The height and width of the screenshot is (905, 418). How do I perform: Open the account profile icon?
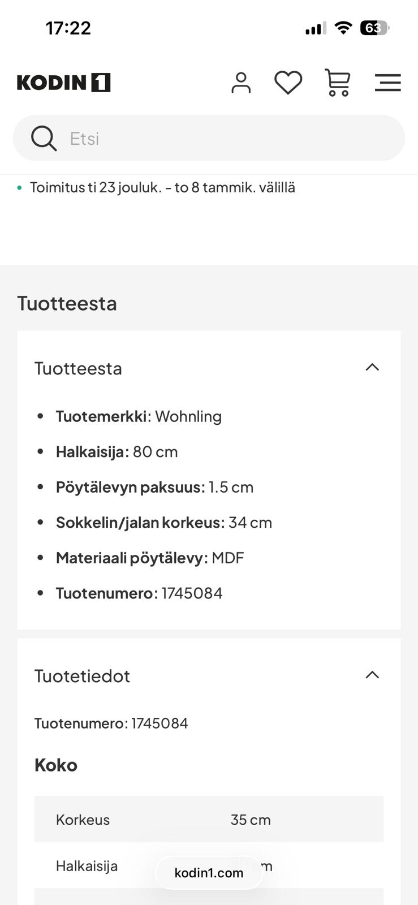tap(241, 82)
